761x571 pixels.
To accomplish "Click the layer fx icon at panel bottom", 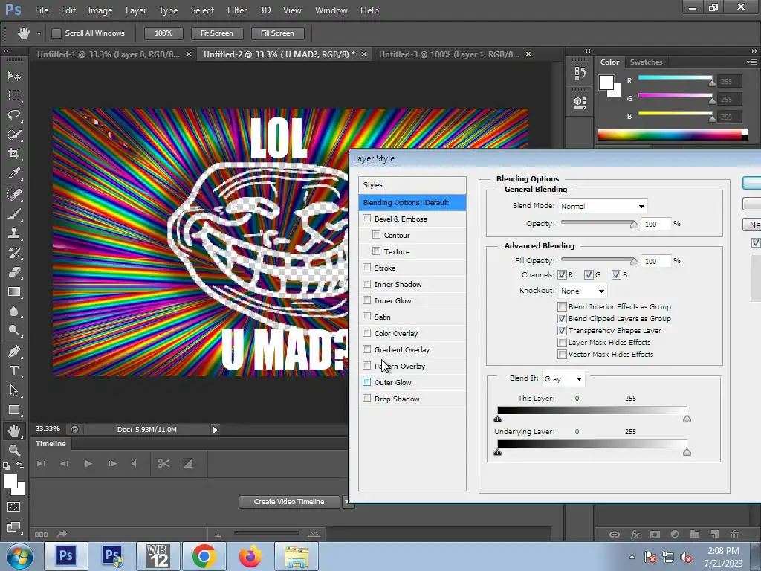I will 635,535.
